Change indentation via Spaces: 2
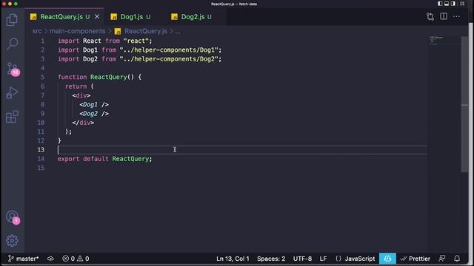This screenshot has height=266, width=474. 271,259
